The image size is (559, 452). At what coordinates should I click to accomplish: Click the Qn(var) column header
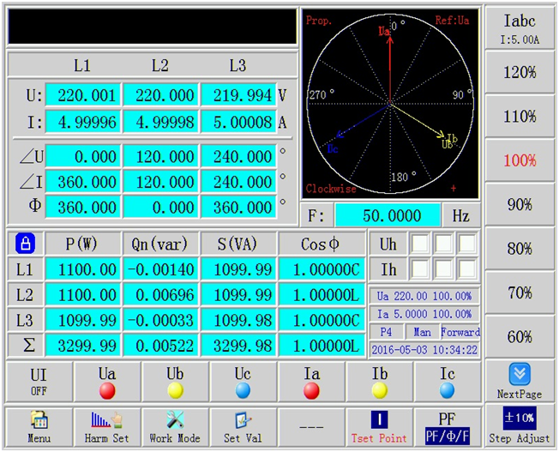pyautogui.click(x=161, y=244)
